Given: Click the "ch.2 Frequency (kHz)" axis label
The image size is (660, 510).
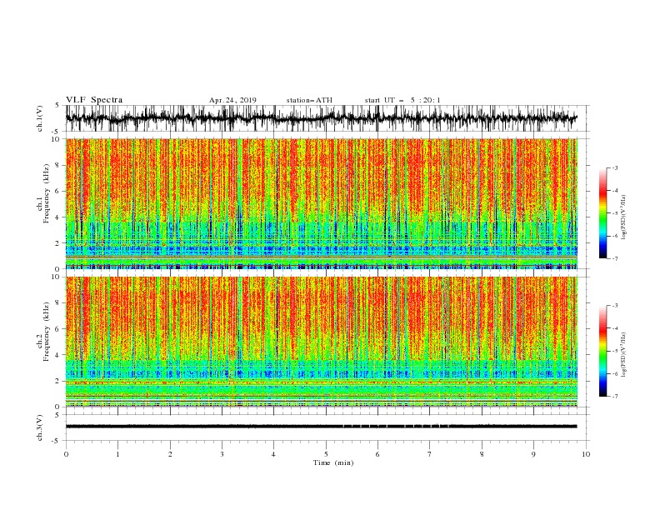Looking at the screenshot, I should coord(43,332).
